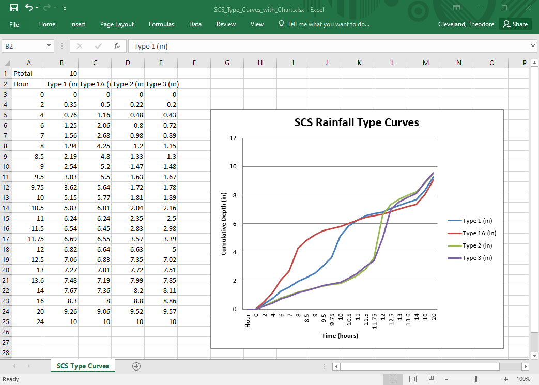Open the Formulas tab
Screen dimensions: 539x385
pyautogui.click(x=162, y=24)
